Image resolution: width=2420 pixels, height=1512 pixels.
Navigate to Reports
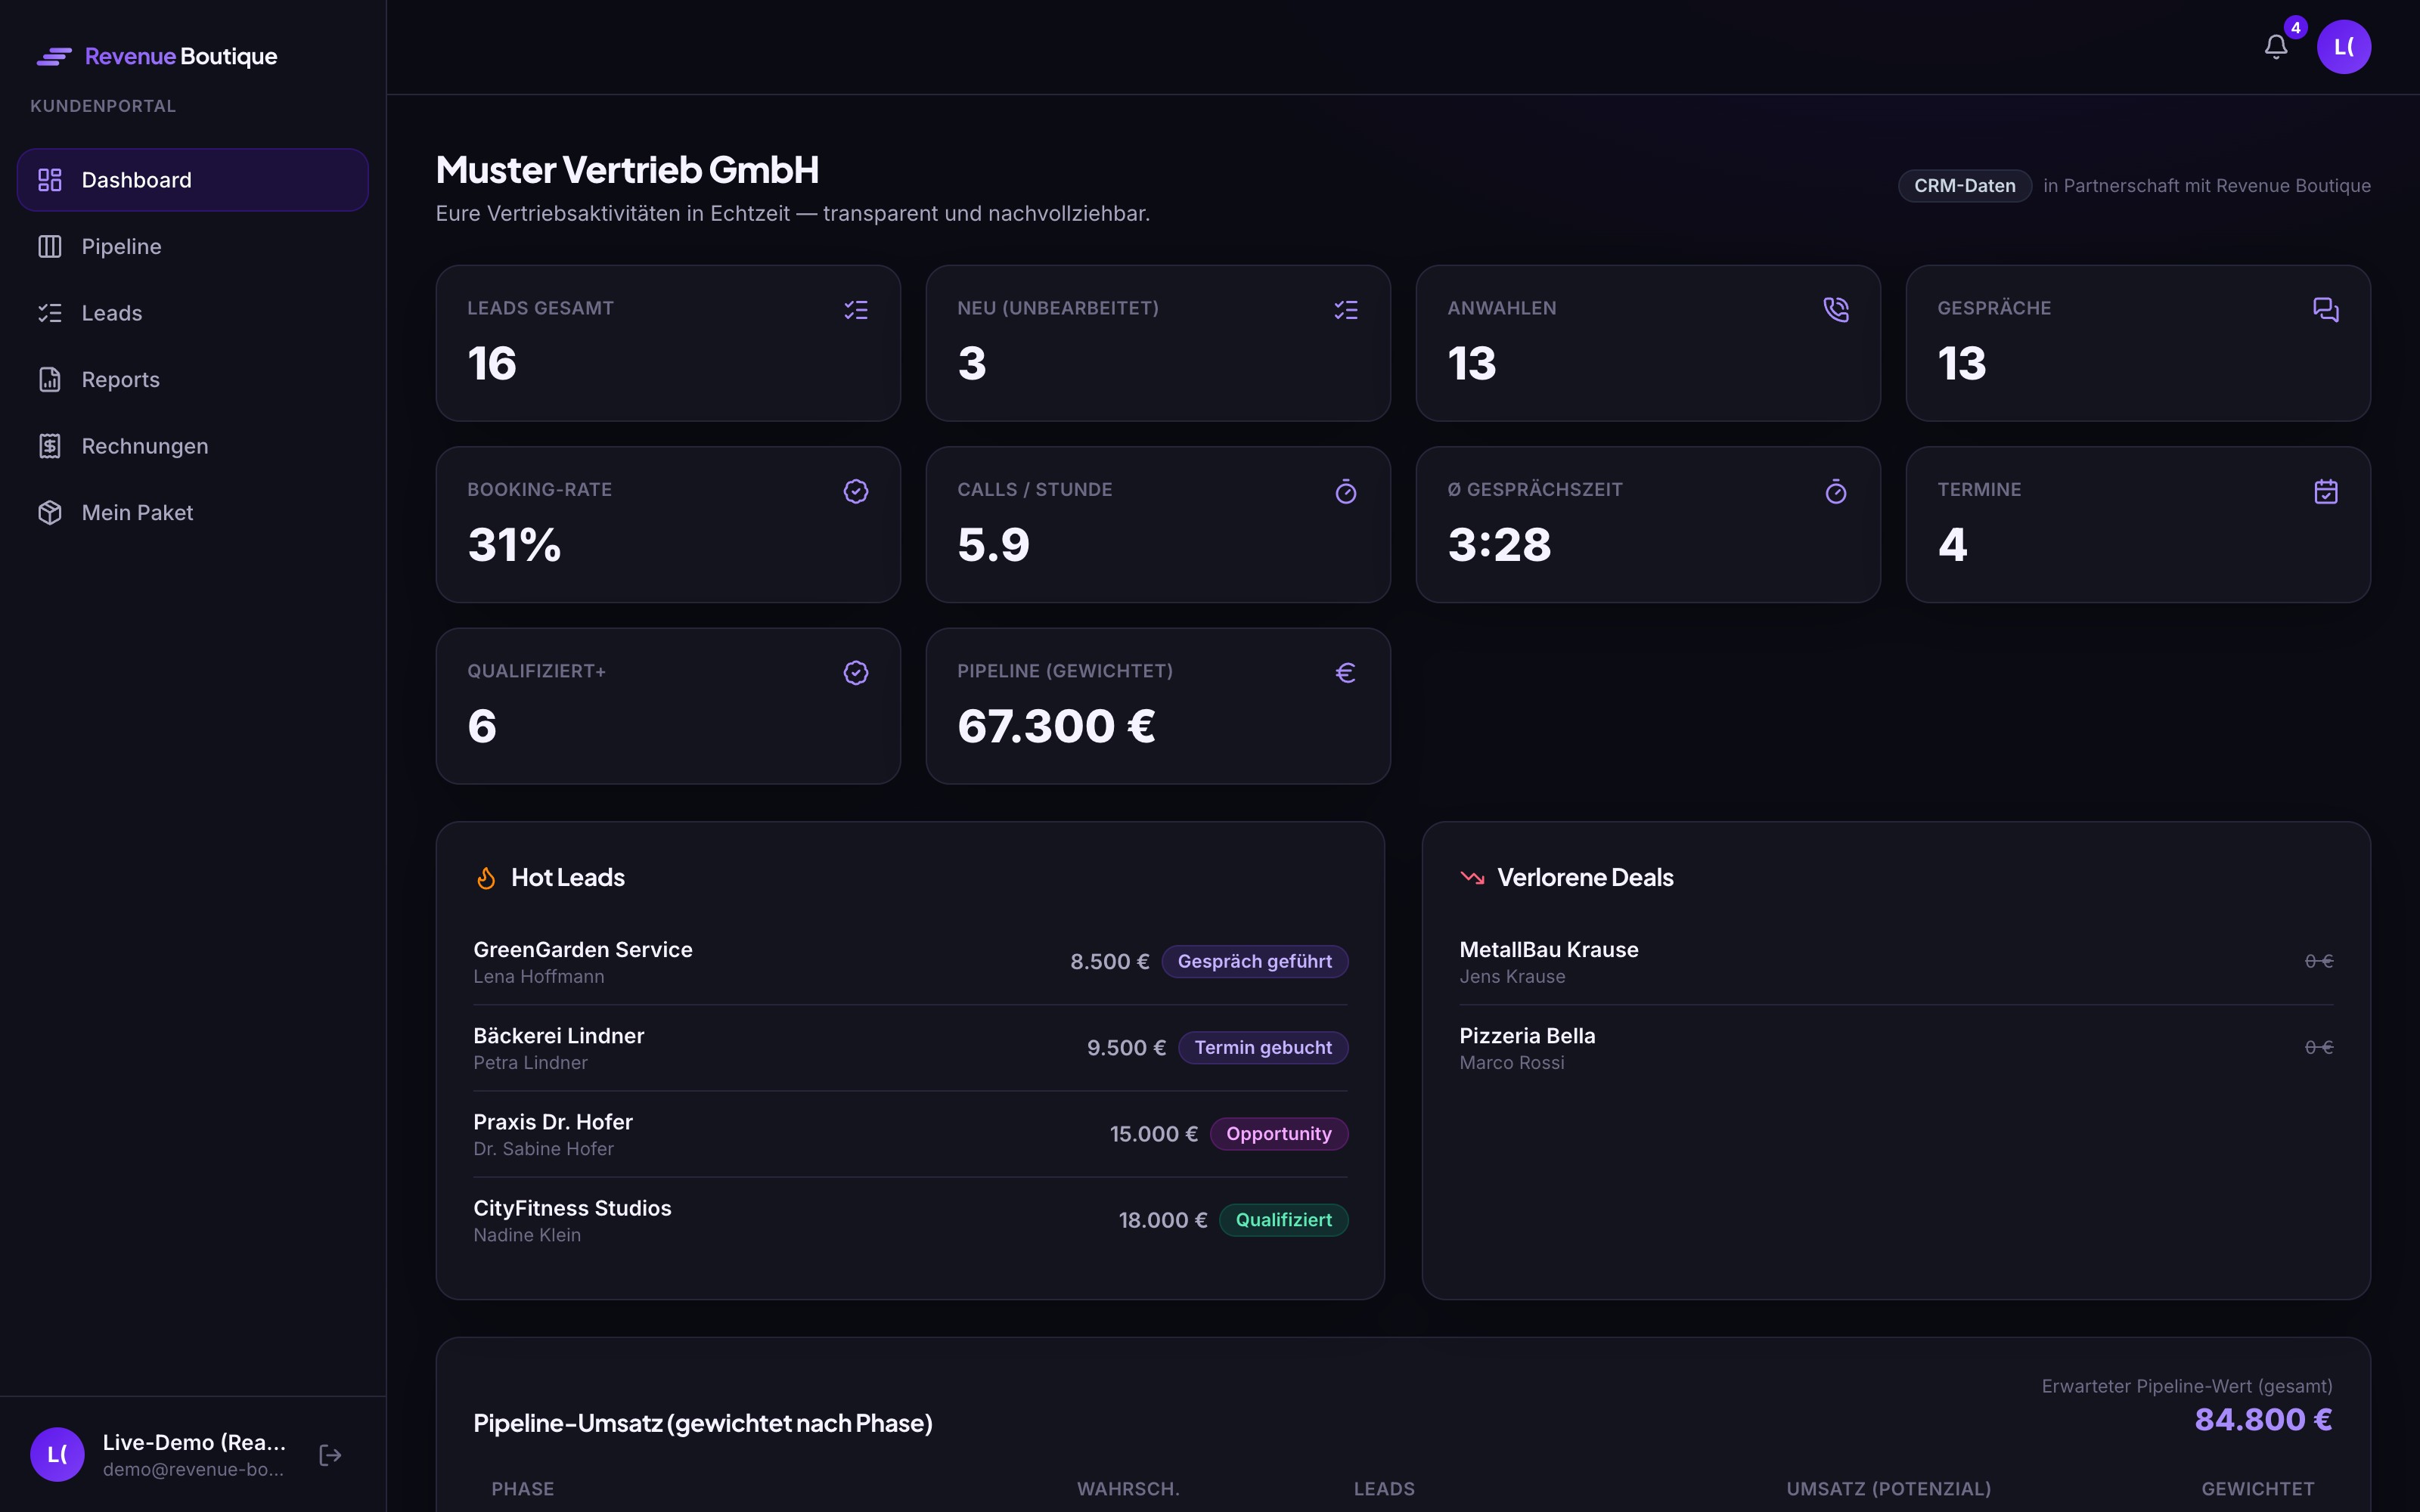pyautogui.click(x=193, y=380)
